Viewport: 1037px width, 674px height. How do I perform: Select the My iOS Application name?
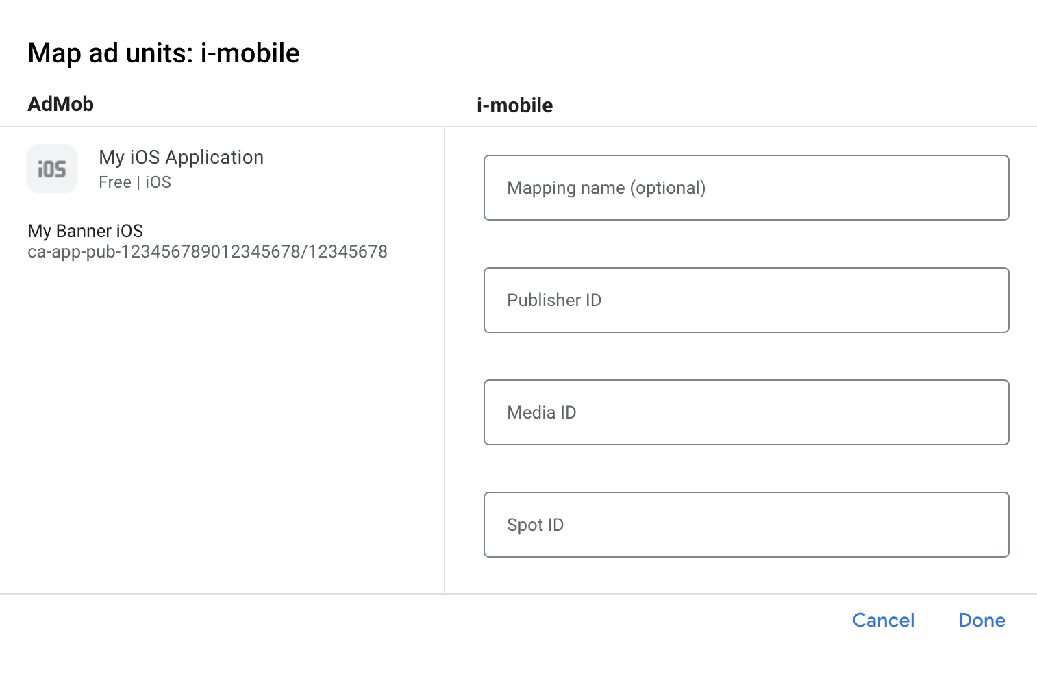181,158
